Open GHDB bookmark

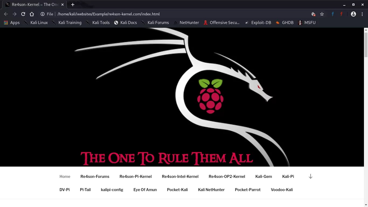(284, 23)
